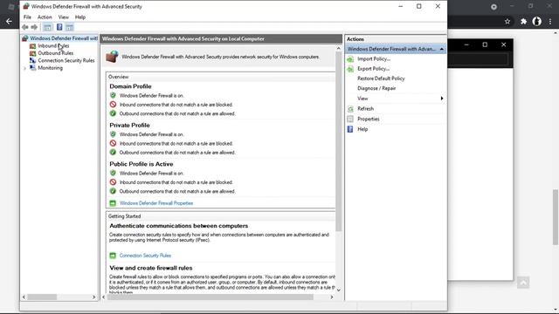The height and width of the screenshot is (314, 559).
Task: Click the Properties icon in Actions pane
Action: [350, 119]
